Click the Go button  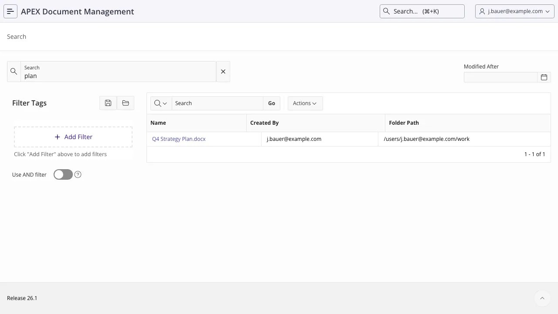click(x=272, y=103)
